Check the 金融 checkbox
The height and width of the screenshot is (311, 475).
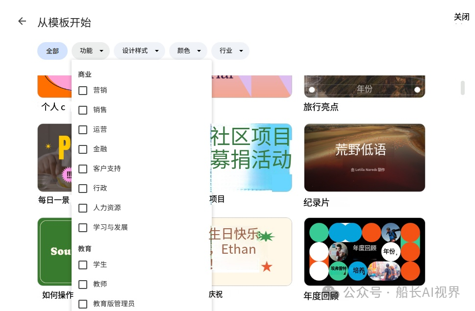pos(83,149)
